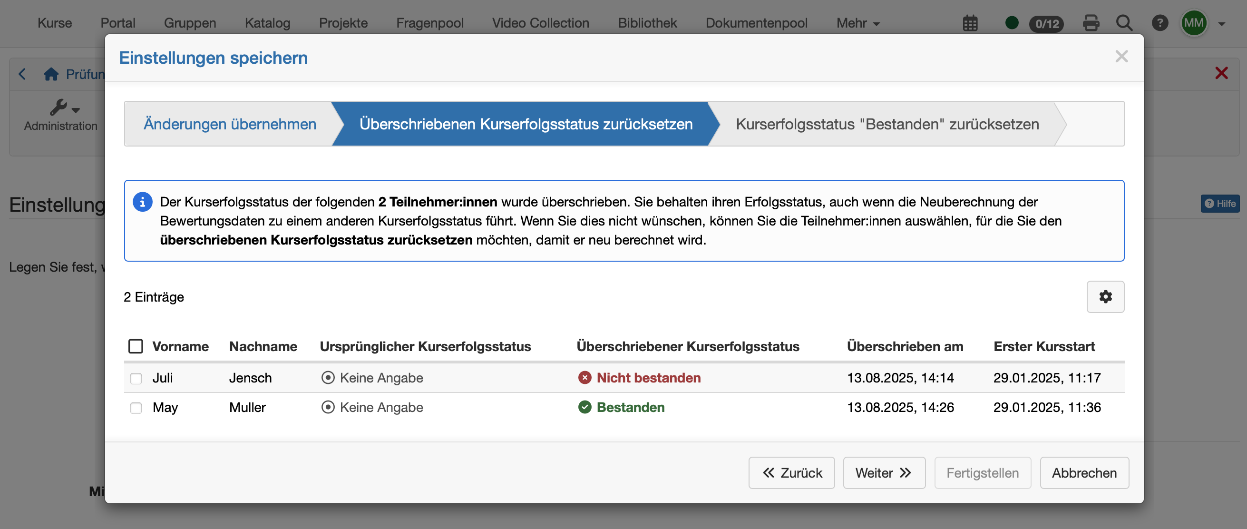Click the Zurück button in the dialog

point(791,473)
